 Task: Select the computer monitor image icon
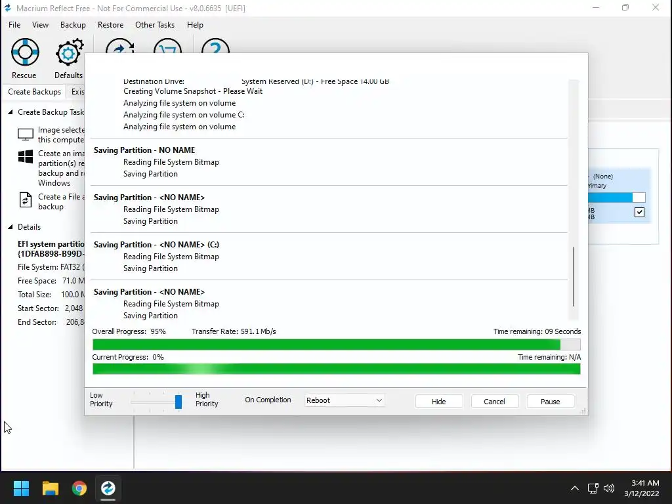tap(26, 135)
